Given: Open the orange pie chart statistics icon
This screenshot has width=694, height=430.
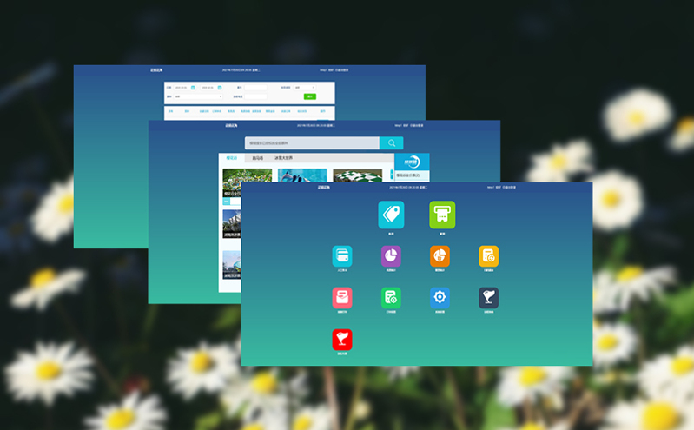Looking at the screenshot, I should pos(440,255).
